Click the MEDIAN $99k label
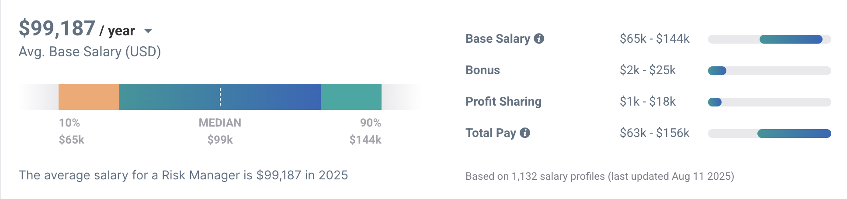Image resolution: width=847 pixels, height=199 pixels. pyautogui.click(x=220, y=131)
